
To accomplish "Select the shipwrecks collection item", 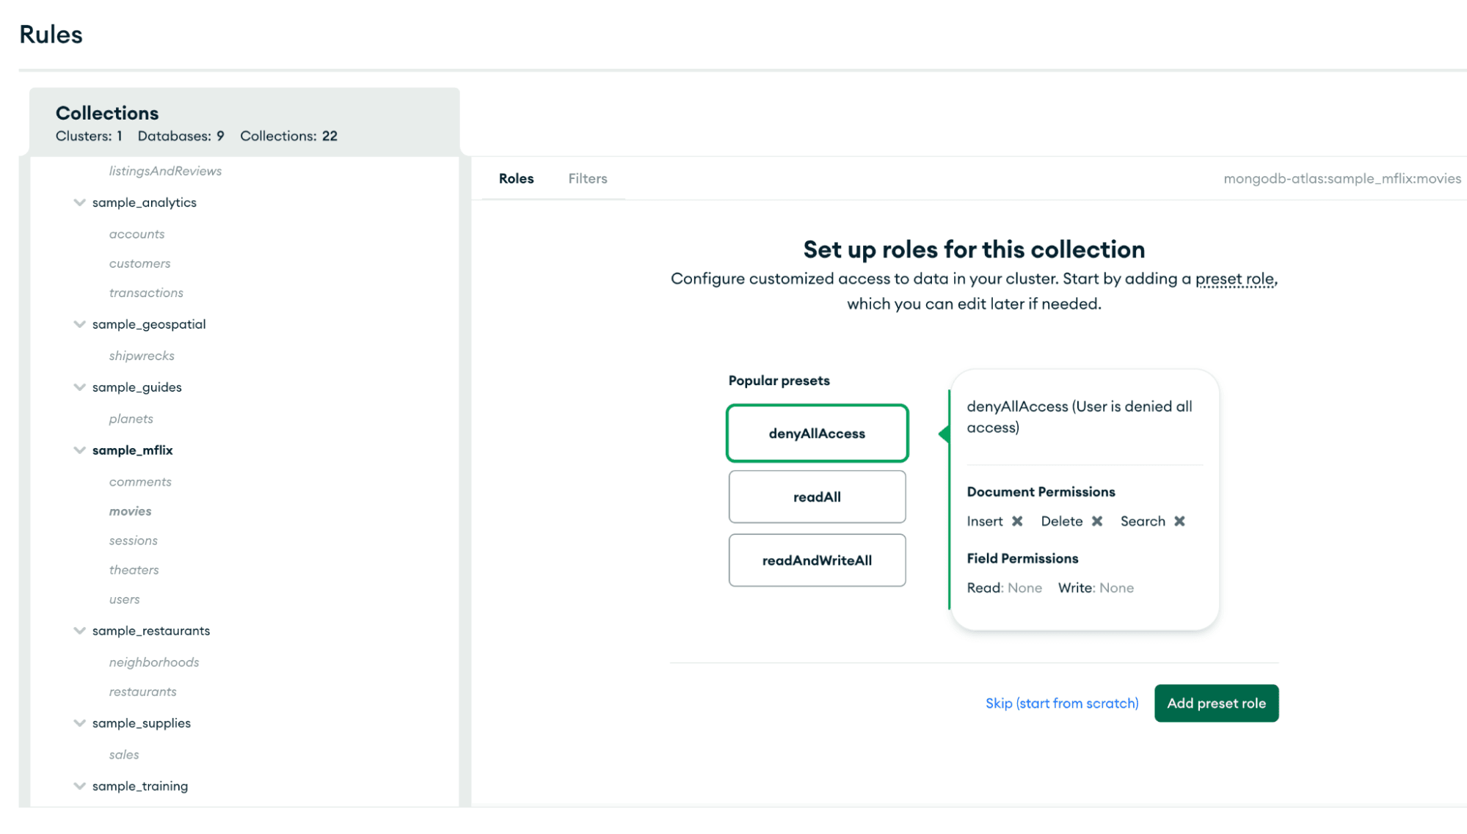I will [141, 354].
